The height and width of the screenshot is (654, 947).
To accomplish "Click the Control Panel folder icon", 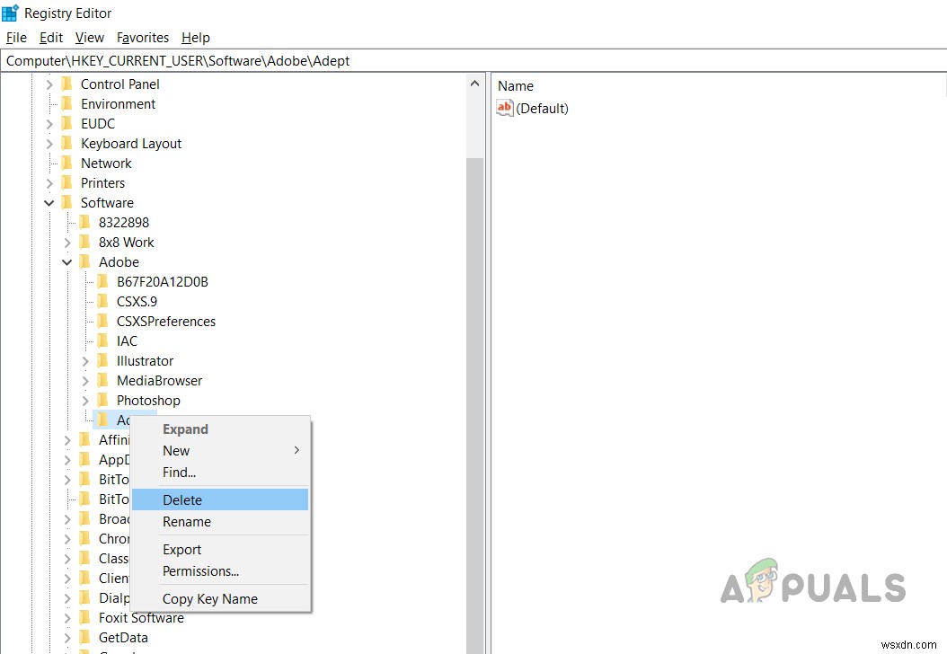I will pos(66,84).
